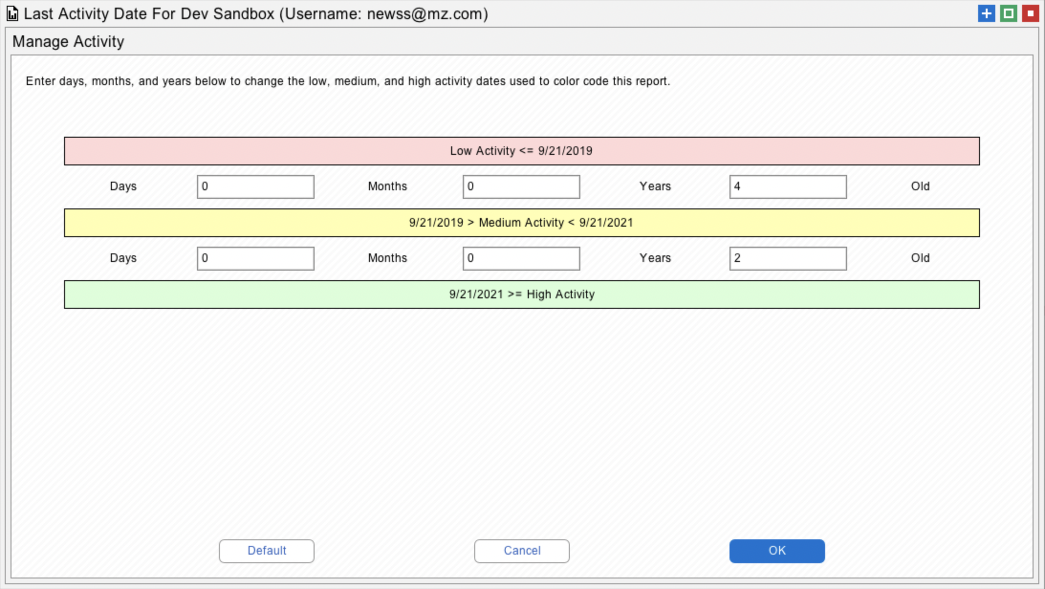This screenshot has width=1045, height=589.
Task: Focus the Low Activity Months field
Action: [521, 186]
